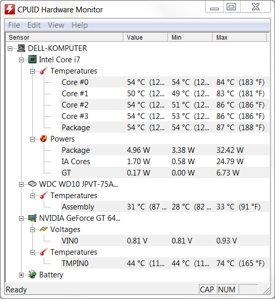Open the Help menu
The width and height of the screenshot is (275, 299).
pos(80,25)
